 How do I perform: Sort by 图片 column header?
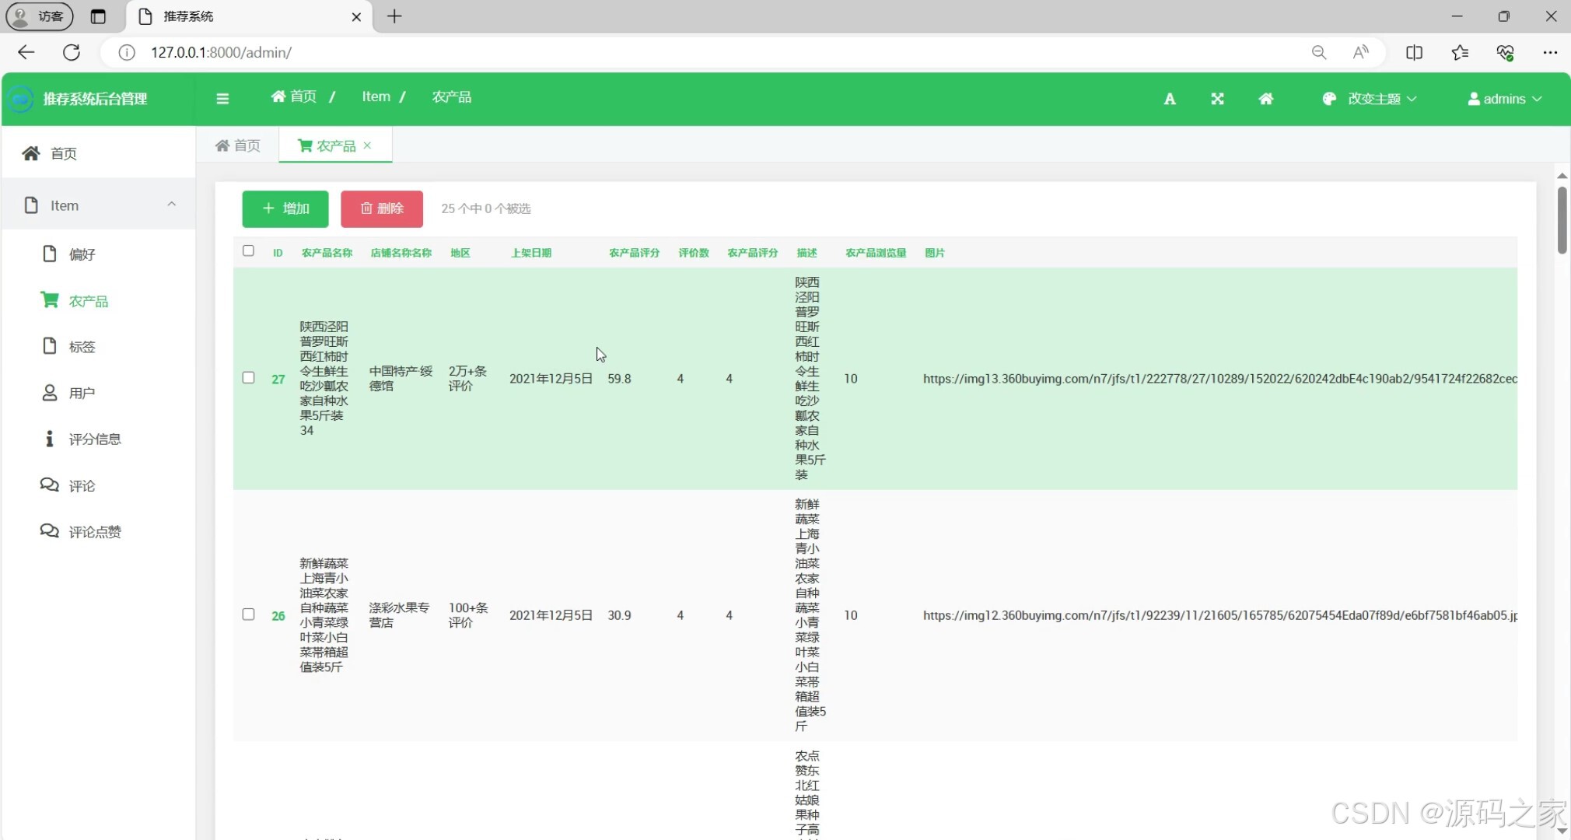pyautogui.click(x=935, y=253)
